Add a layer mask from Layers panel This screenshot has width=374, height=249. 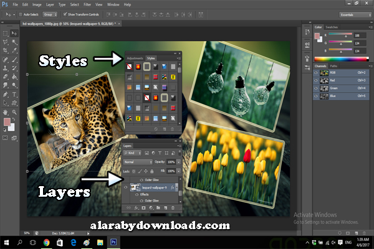pyautogui.click(x=143, y=208)
